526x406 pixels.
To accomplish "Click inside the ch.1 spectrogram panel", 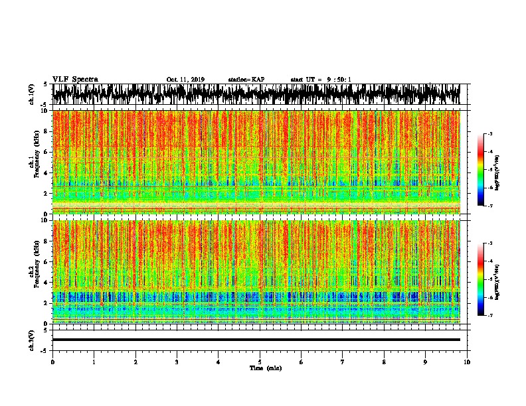I will (256, 162).
